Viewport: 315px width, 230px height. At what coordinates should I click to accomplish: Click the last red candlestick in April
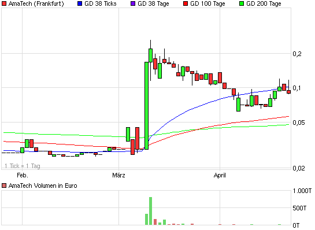click(x=288, y=92)
